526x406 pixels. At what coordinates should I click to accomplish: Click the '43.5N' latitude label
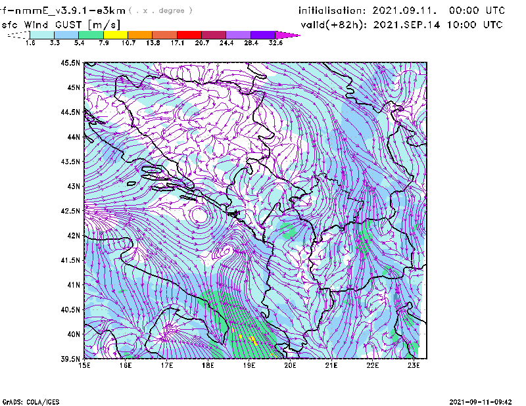coord(70,162)
